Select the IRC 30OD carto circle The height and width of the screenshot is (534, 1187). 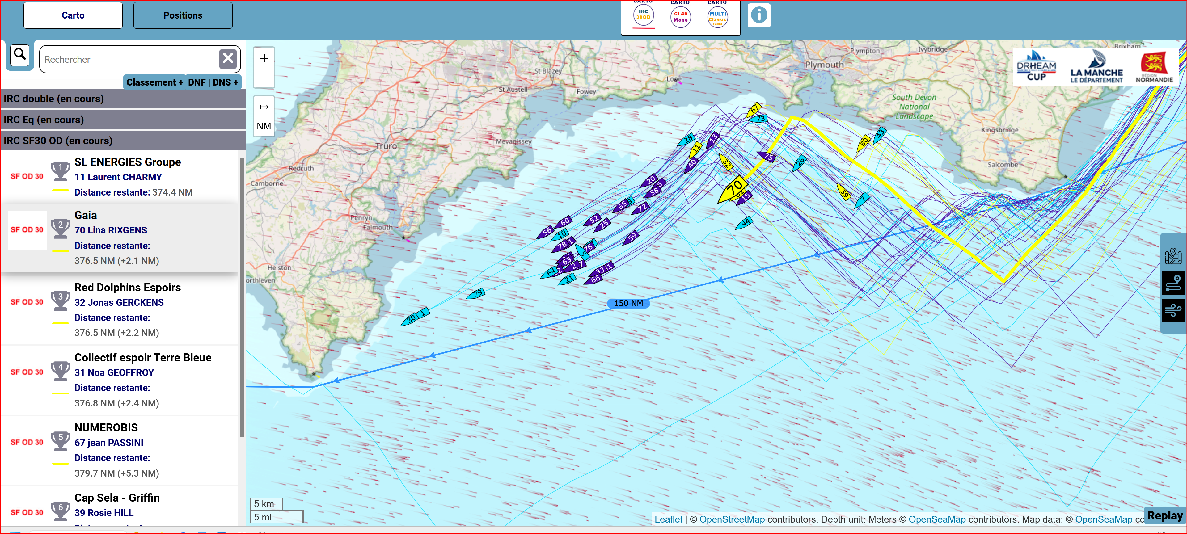643,15
